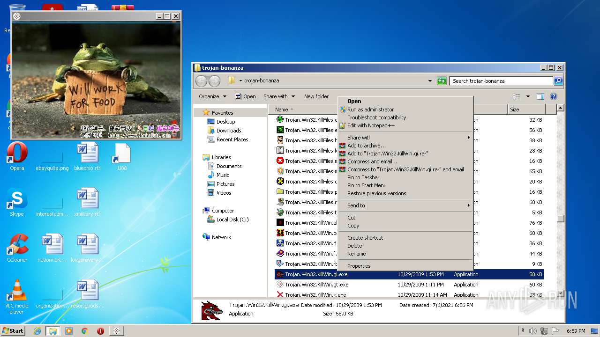The height and width of the screenshot is (337, 600).
Task: Open the Opera desktop shortcut
Action: pos(17,157)
